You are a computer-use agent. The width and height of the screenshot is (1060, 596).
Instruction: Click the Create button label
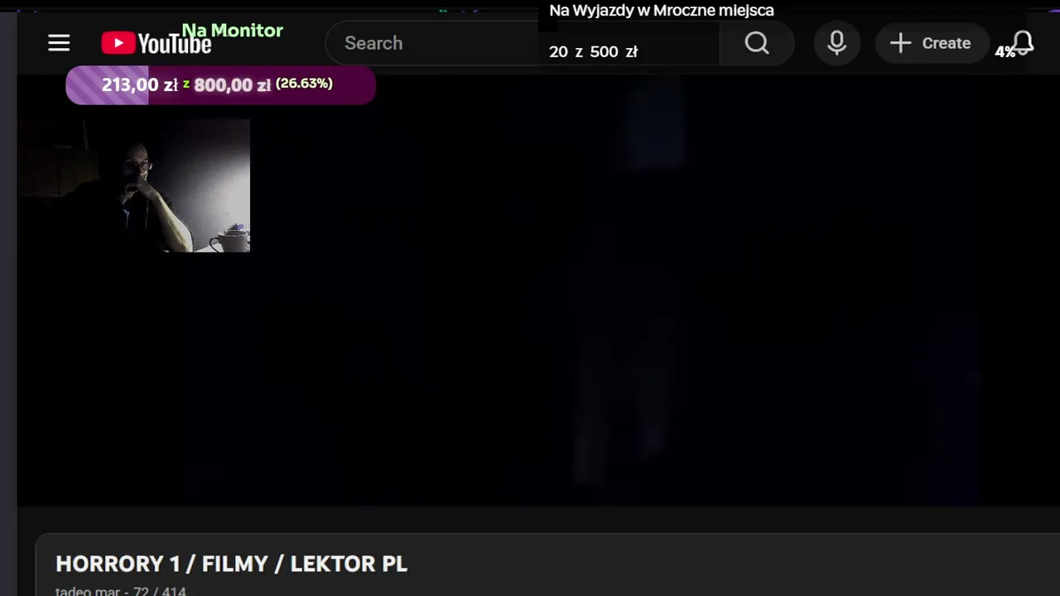(x=946, y=43)
